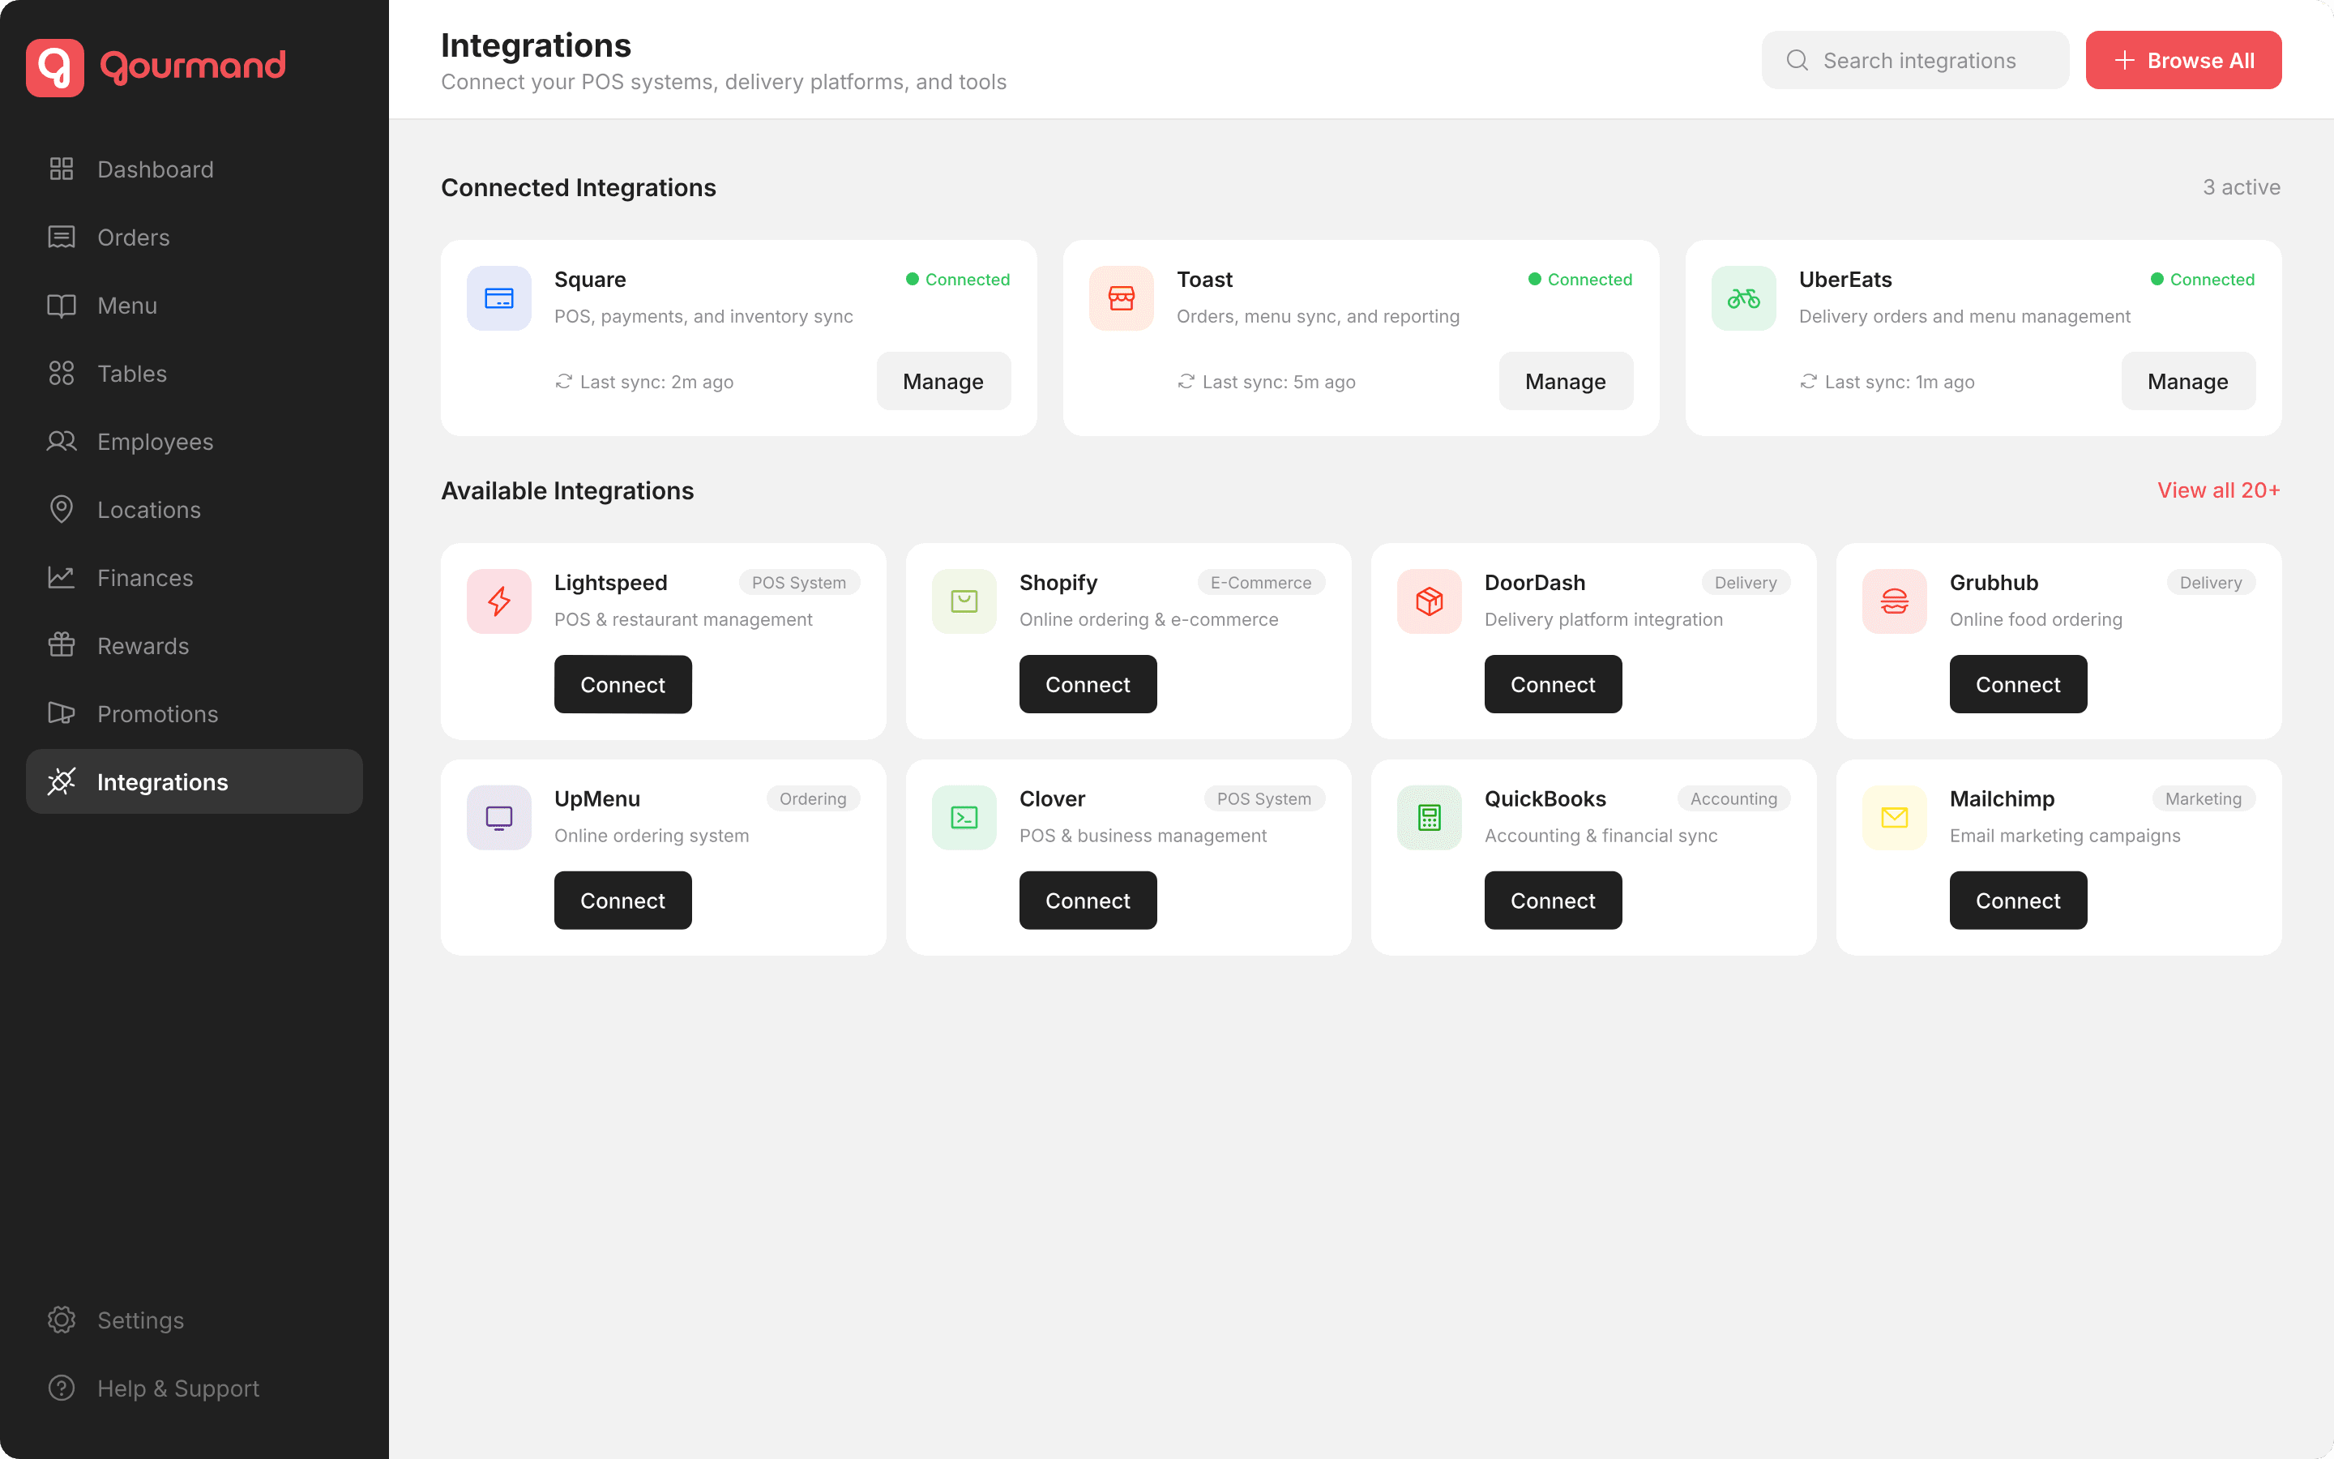Viewport: 2334px width, 1459px height.
Task: Click the Clover terminal icon
Action: pyautogui.click(x=964, y=817)
